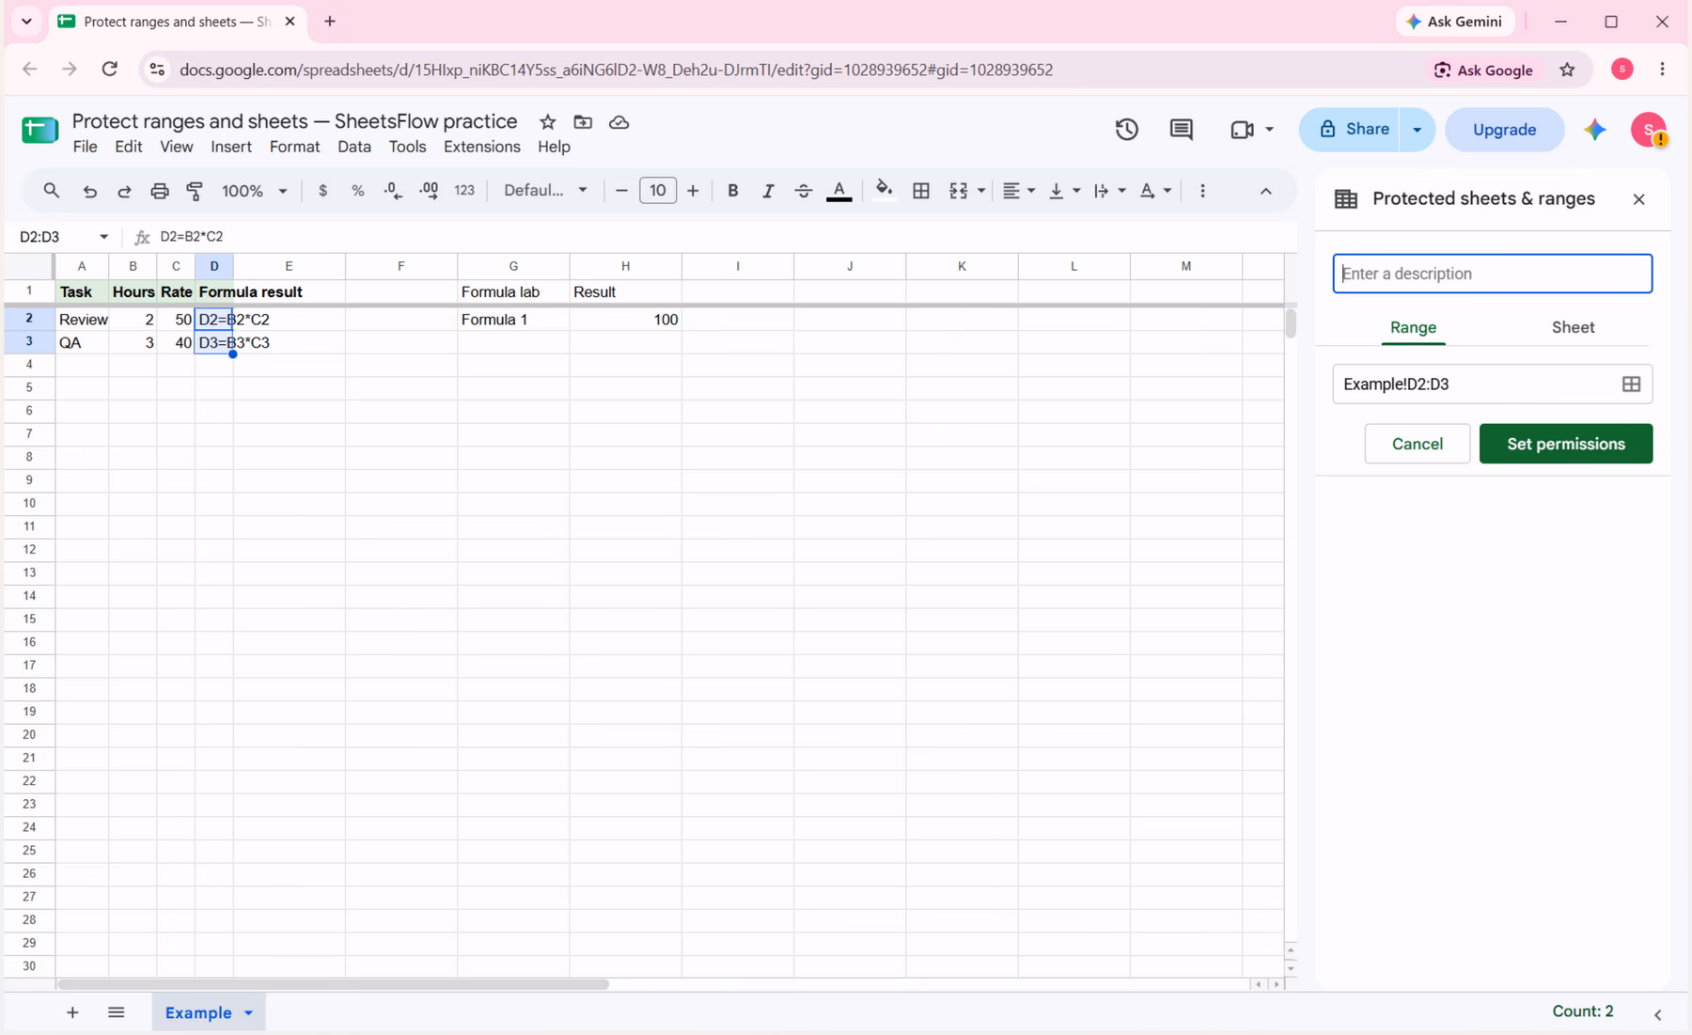Click the toolbar more options icon

coord(1202,191)
